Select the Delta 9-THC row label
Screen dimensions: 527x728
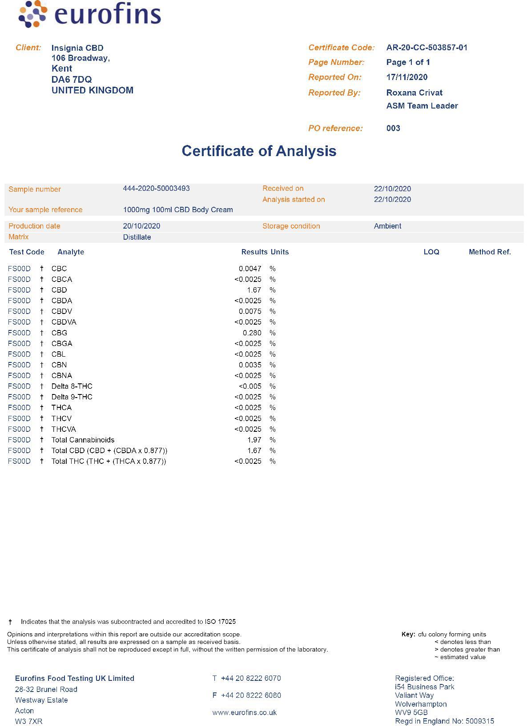(72, 397)
